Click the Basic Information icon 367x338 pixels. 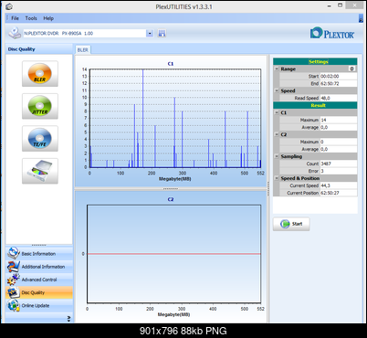click(14, 253)
